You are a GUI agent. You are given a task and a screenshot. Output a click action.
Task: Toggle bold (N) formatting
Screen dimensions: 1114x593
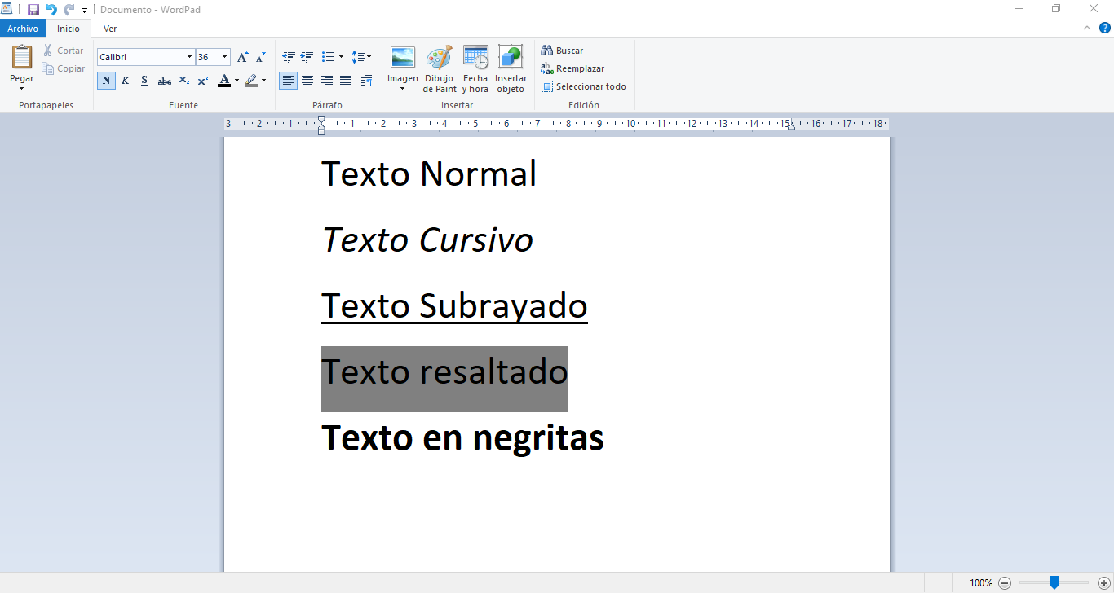(106, 81)
